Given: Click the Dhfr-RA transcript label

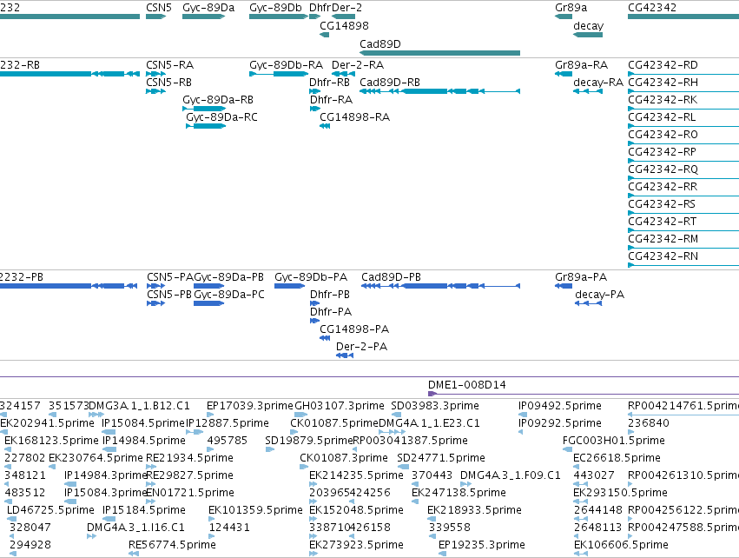Looking at the screenshot, I should (332, 100).
